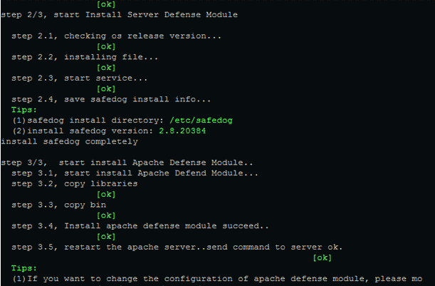Click the first green Tips: label
This screenshot has height=286, width=435.
coord(24,110)
